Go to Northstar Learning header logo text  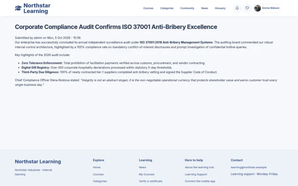click(37, 8)
